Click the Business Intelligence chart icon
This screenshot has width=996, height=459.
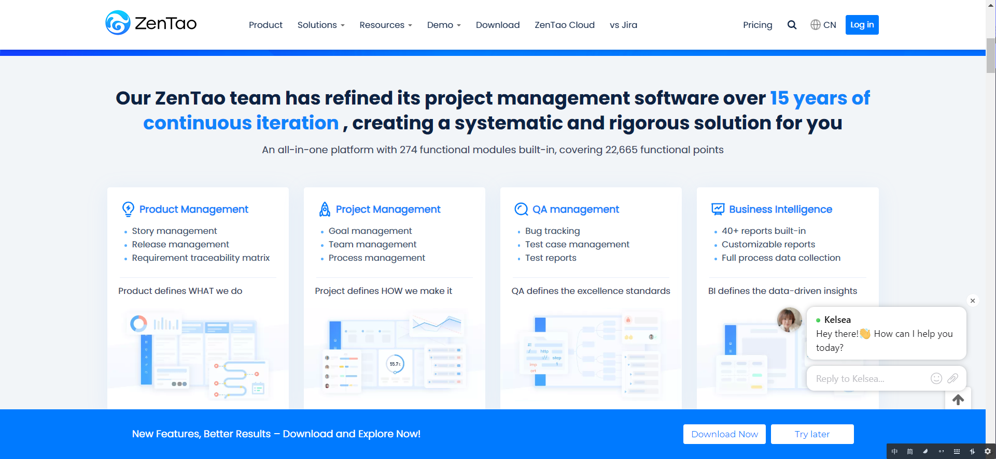pyautogui.click(x=718, y=209)
